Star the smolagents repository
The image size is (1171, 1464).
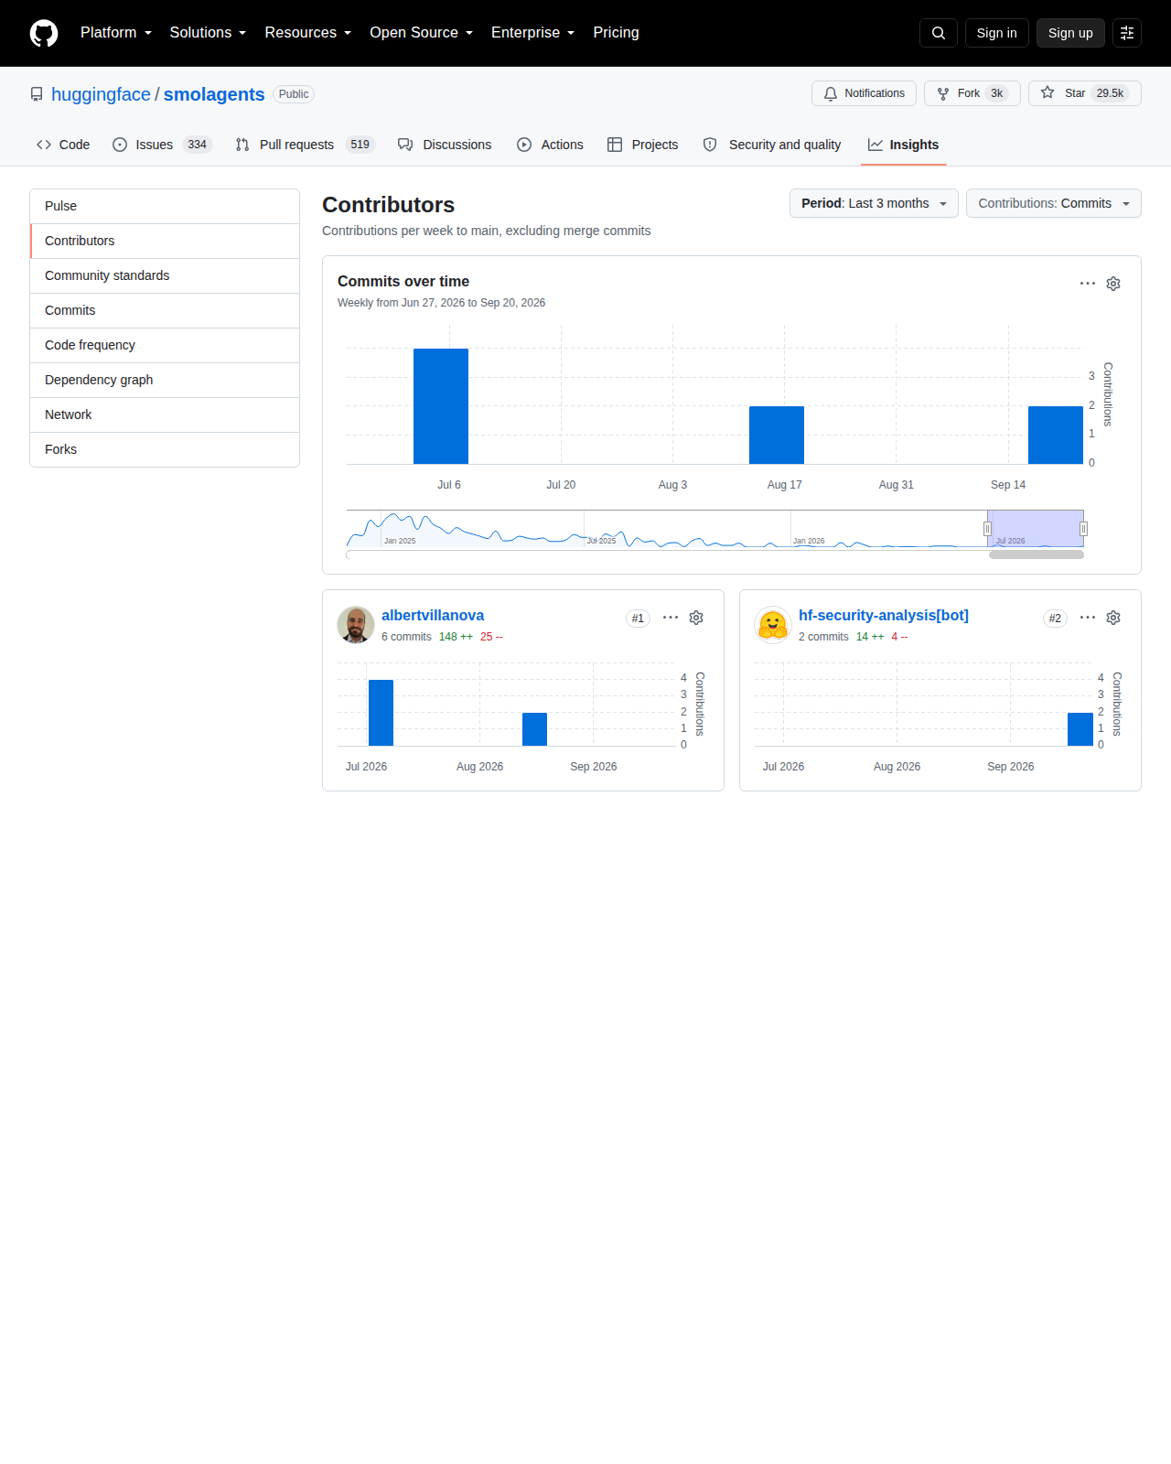(x=1085, y=93)
